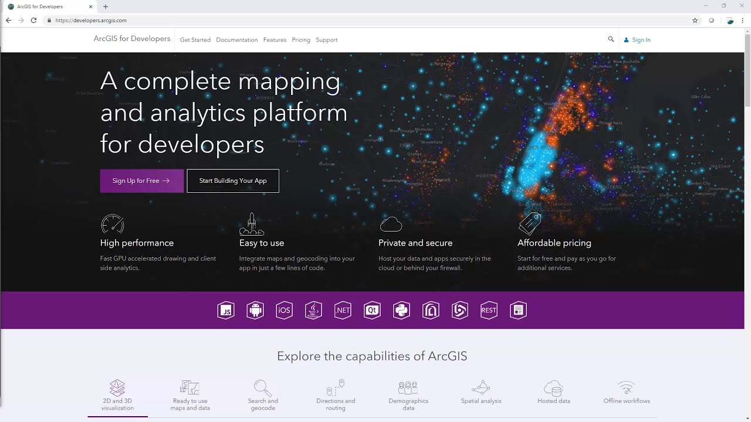Open the Java SDK coffee cup icon
751x422 pixels.
pos(313,310)
